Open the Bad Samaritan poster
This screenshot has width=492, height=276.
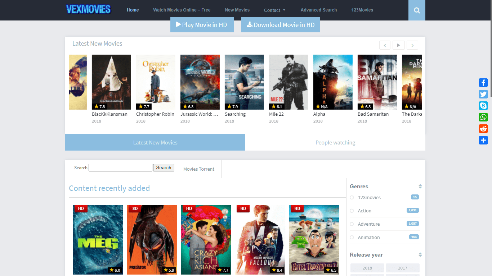pyautogui.click(x=377, y=82)
